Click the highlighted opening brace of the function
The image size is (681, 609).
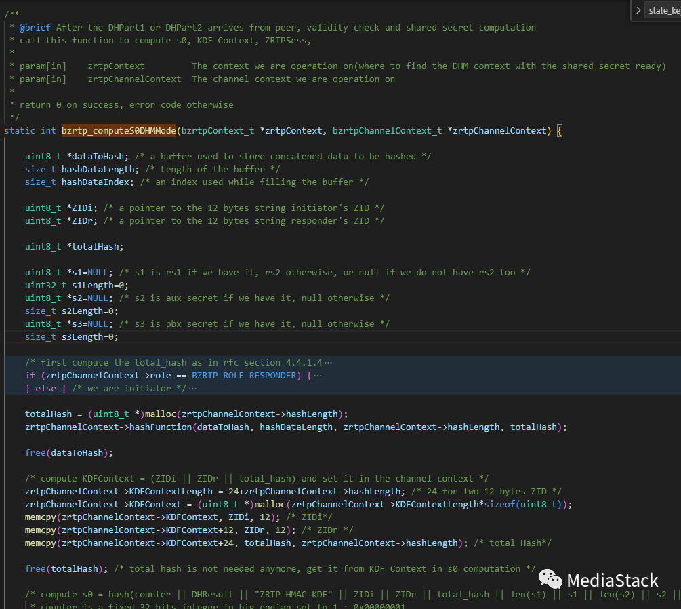pyautogui.click(x=559, y=130)
